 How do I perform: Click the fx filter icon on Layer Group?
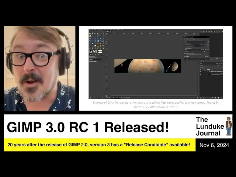coord(205,70)
